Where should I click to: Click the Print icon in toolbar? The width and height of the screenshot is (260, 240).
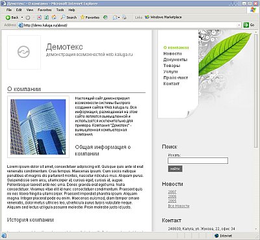124,18
